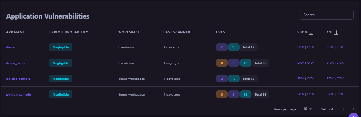Download SBOM SPDX for demo_azure row
Image resolution: width=361 pixels, height=117 pixels.
(x=301, y=63)
